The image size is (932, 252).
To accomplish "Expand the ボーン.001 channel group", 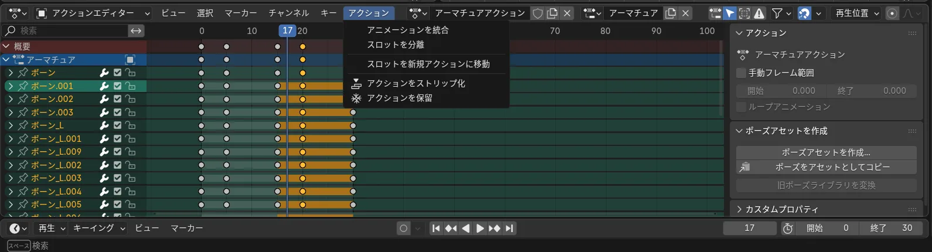I will tap(11, 86).
